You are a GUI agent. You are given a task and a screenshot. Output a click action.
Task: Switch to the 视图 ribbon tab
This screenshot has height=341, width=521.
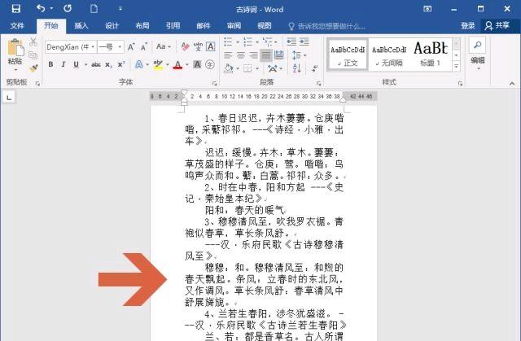[x=265, y=25]
